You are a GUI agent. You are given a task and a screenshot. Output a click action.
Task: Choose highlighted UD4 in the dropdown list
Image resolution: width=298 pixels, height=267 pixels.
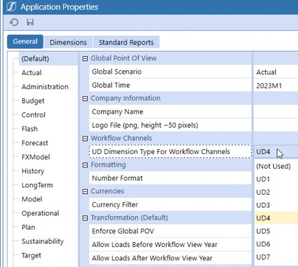[x=276, y=218]
